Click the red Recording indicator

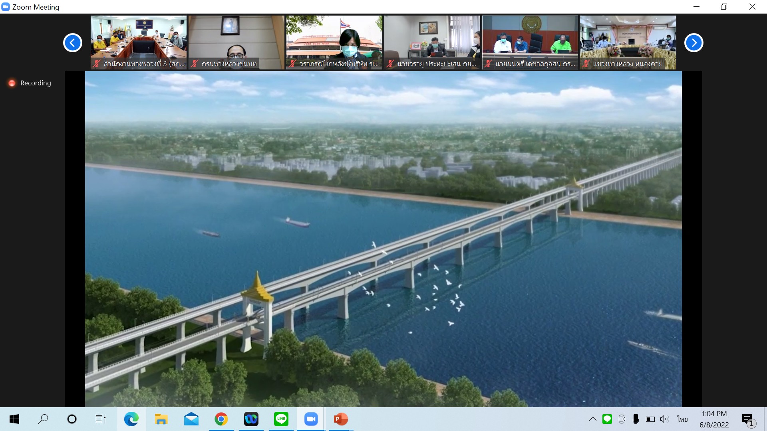(12, 83)
